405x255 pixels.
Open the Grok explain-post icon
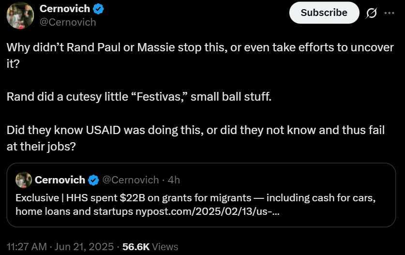pos(371,13)
